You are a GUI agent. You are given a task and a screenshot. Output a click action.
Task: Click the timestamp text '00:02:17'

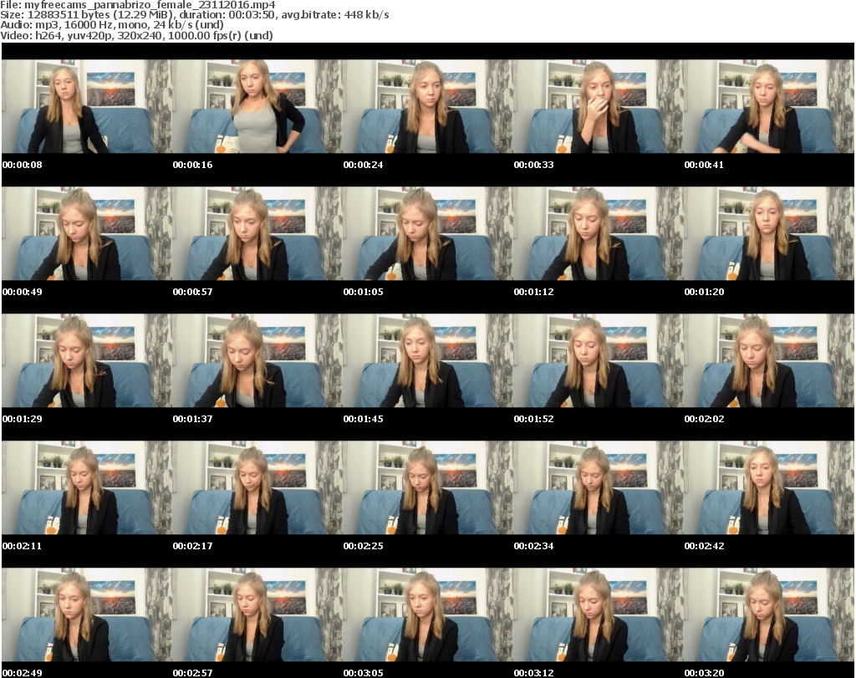pos(193,546)
